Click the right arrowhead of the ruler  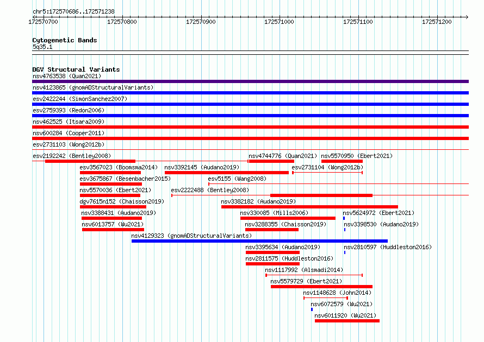[467, 17]
